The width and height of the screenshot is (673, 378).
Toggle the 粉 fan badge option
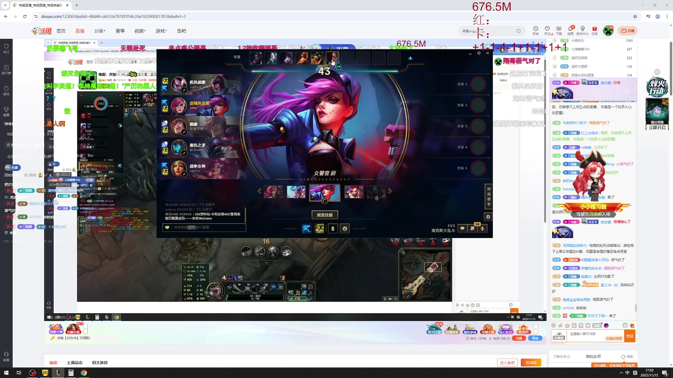tap(574, 325)
